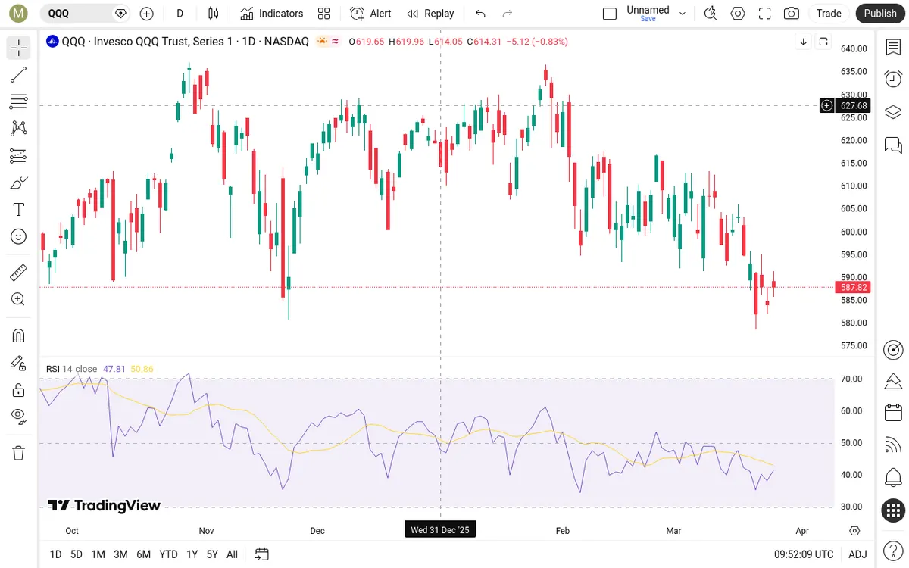Start bar Replay mode
The width and height of the screenshot is (909, 568).
[x=430, y=14]
